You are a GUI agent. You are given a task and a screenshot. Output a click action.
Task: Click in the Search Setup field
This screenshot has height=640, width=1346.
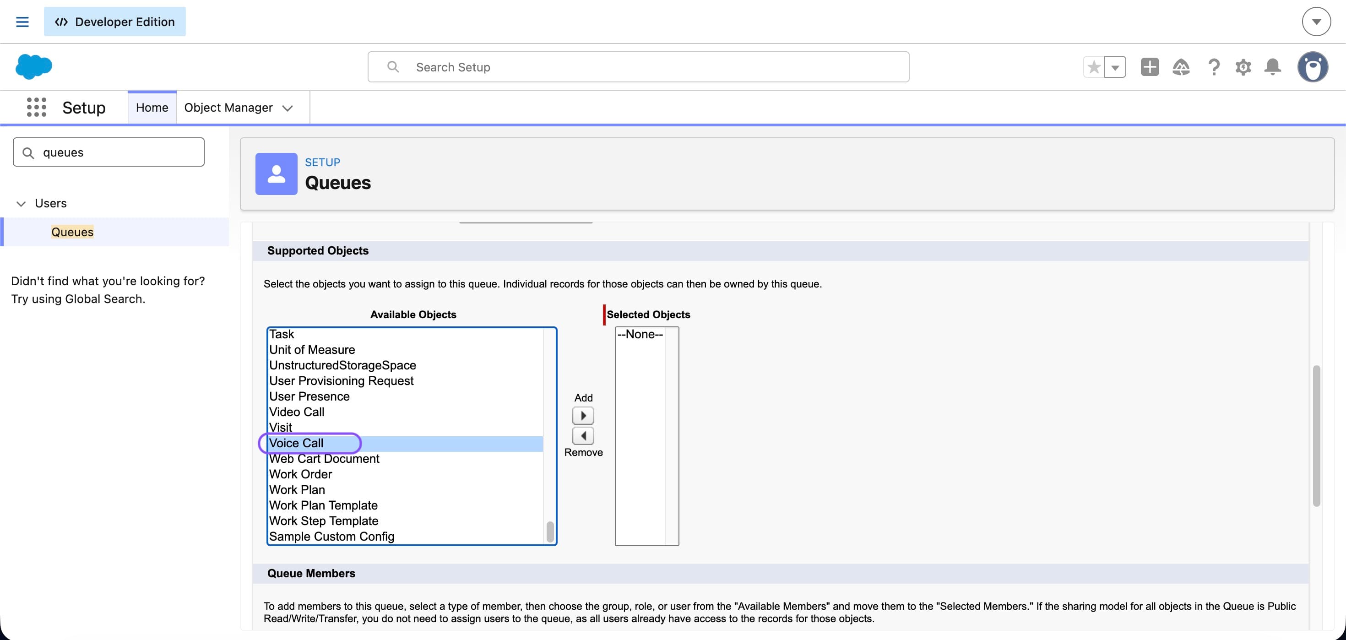[638, 67]
